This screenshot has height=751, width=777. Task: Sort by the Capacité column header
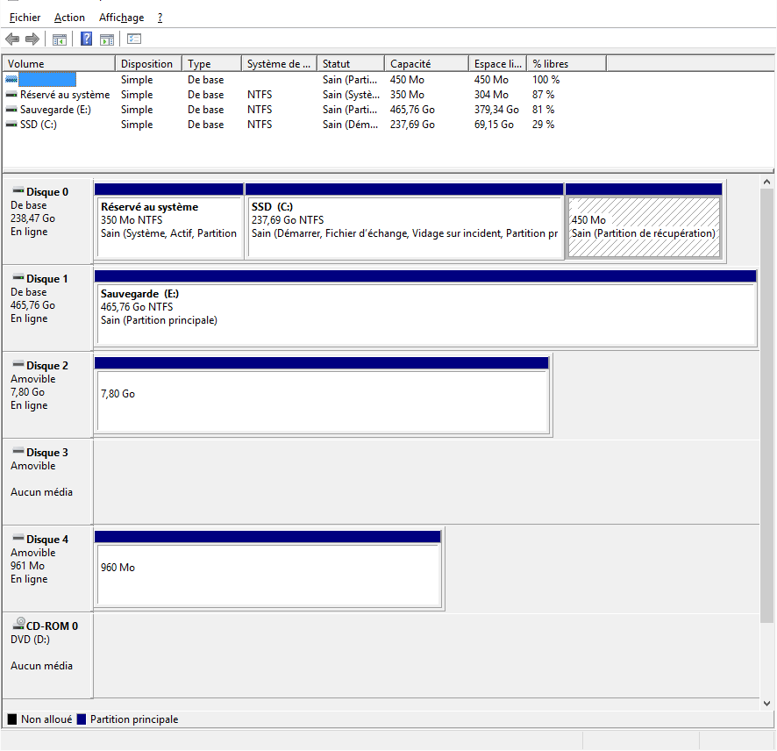point(426,63)
